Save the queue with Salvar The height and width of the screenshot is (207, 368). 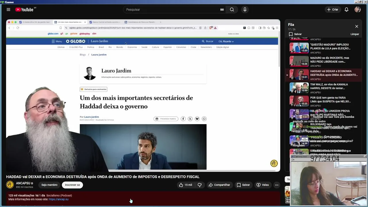(x=295, y=34)
